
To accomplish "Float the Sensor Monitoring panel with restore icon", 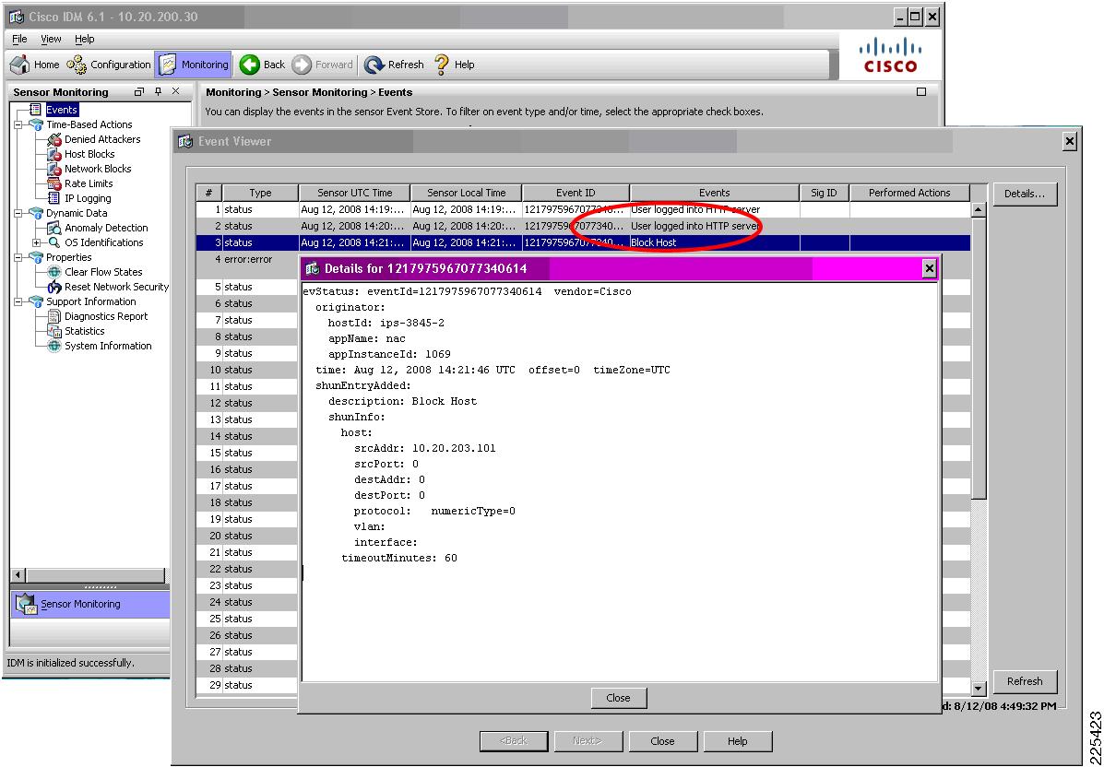I will pyautogui.click(x=138, y=91).
